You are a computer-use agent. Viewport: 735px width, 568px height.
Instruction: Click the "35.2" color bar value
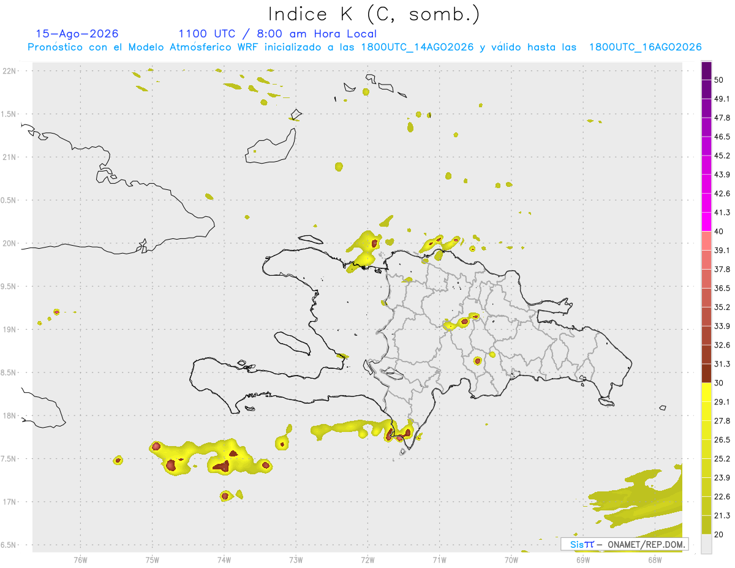pos(722,307)
